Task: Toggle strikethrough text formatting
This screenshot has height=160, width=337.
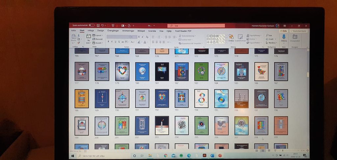Action: pyautogui.click(x=123, y=42)
